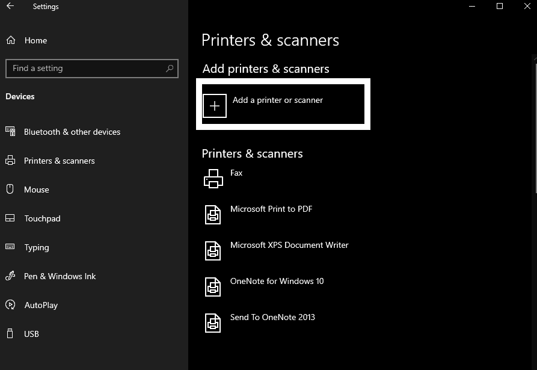Close the Settings window
The image size is (537, 370).
pos(527,6)
